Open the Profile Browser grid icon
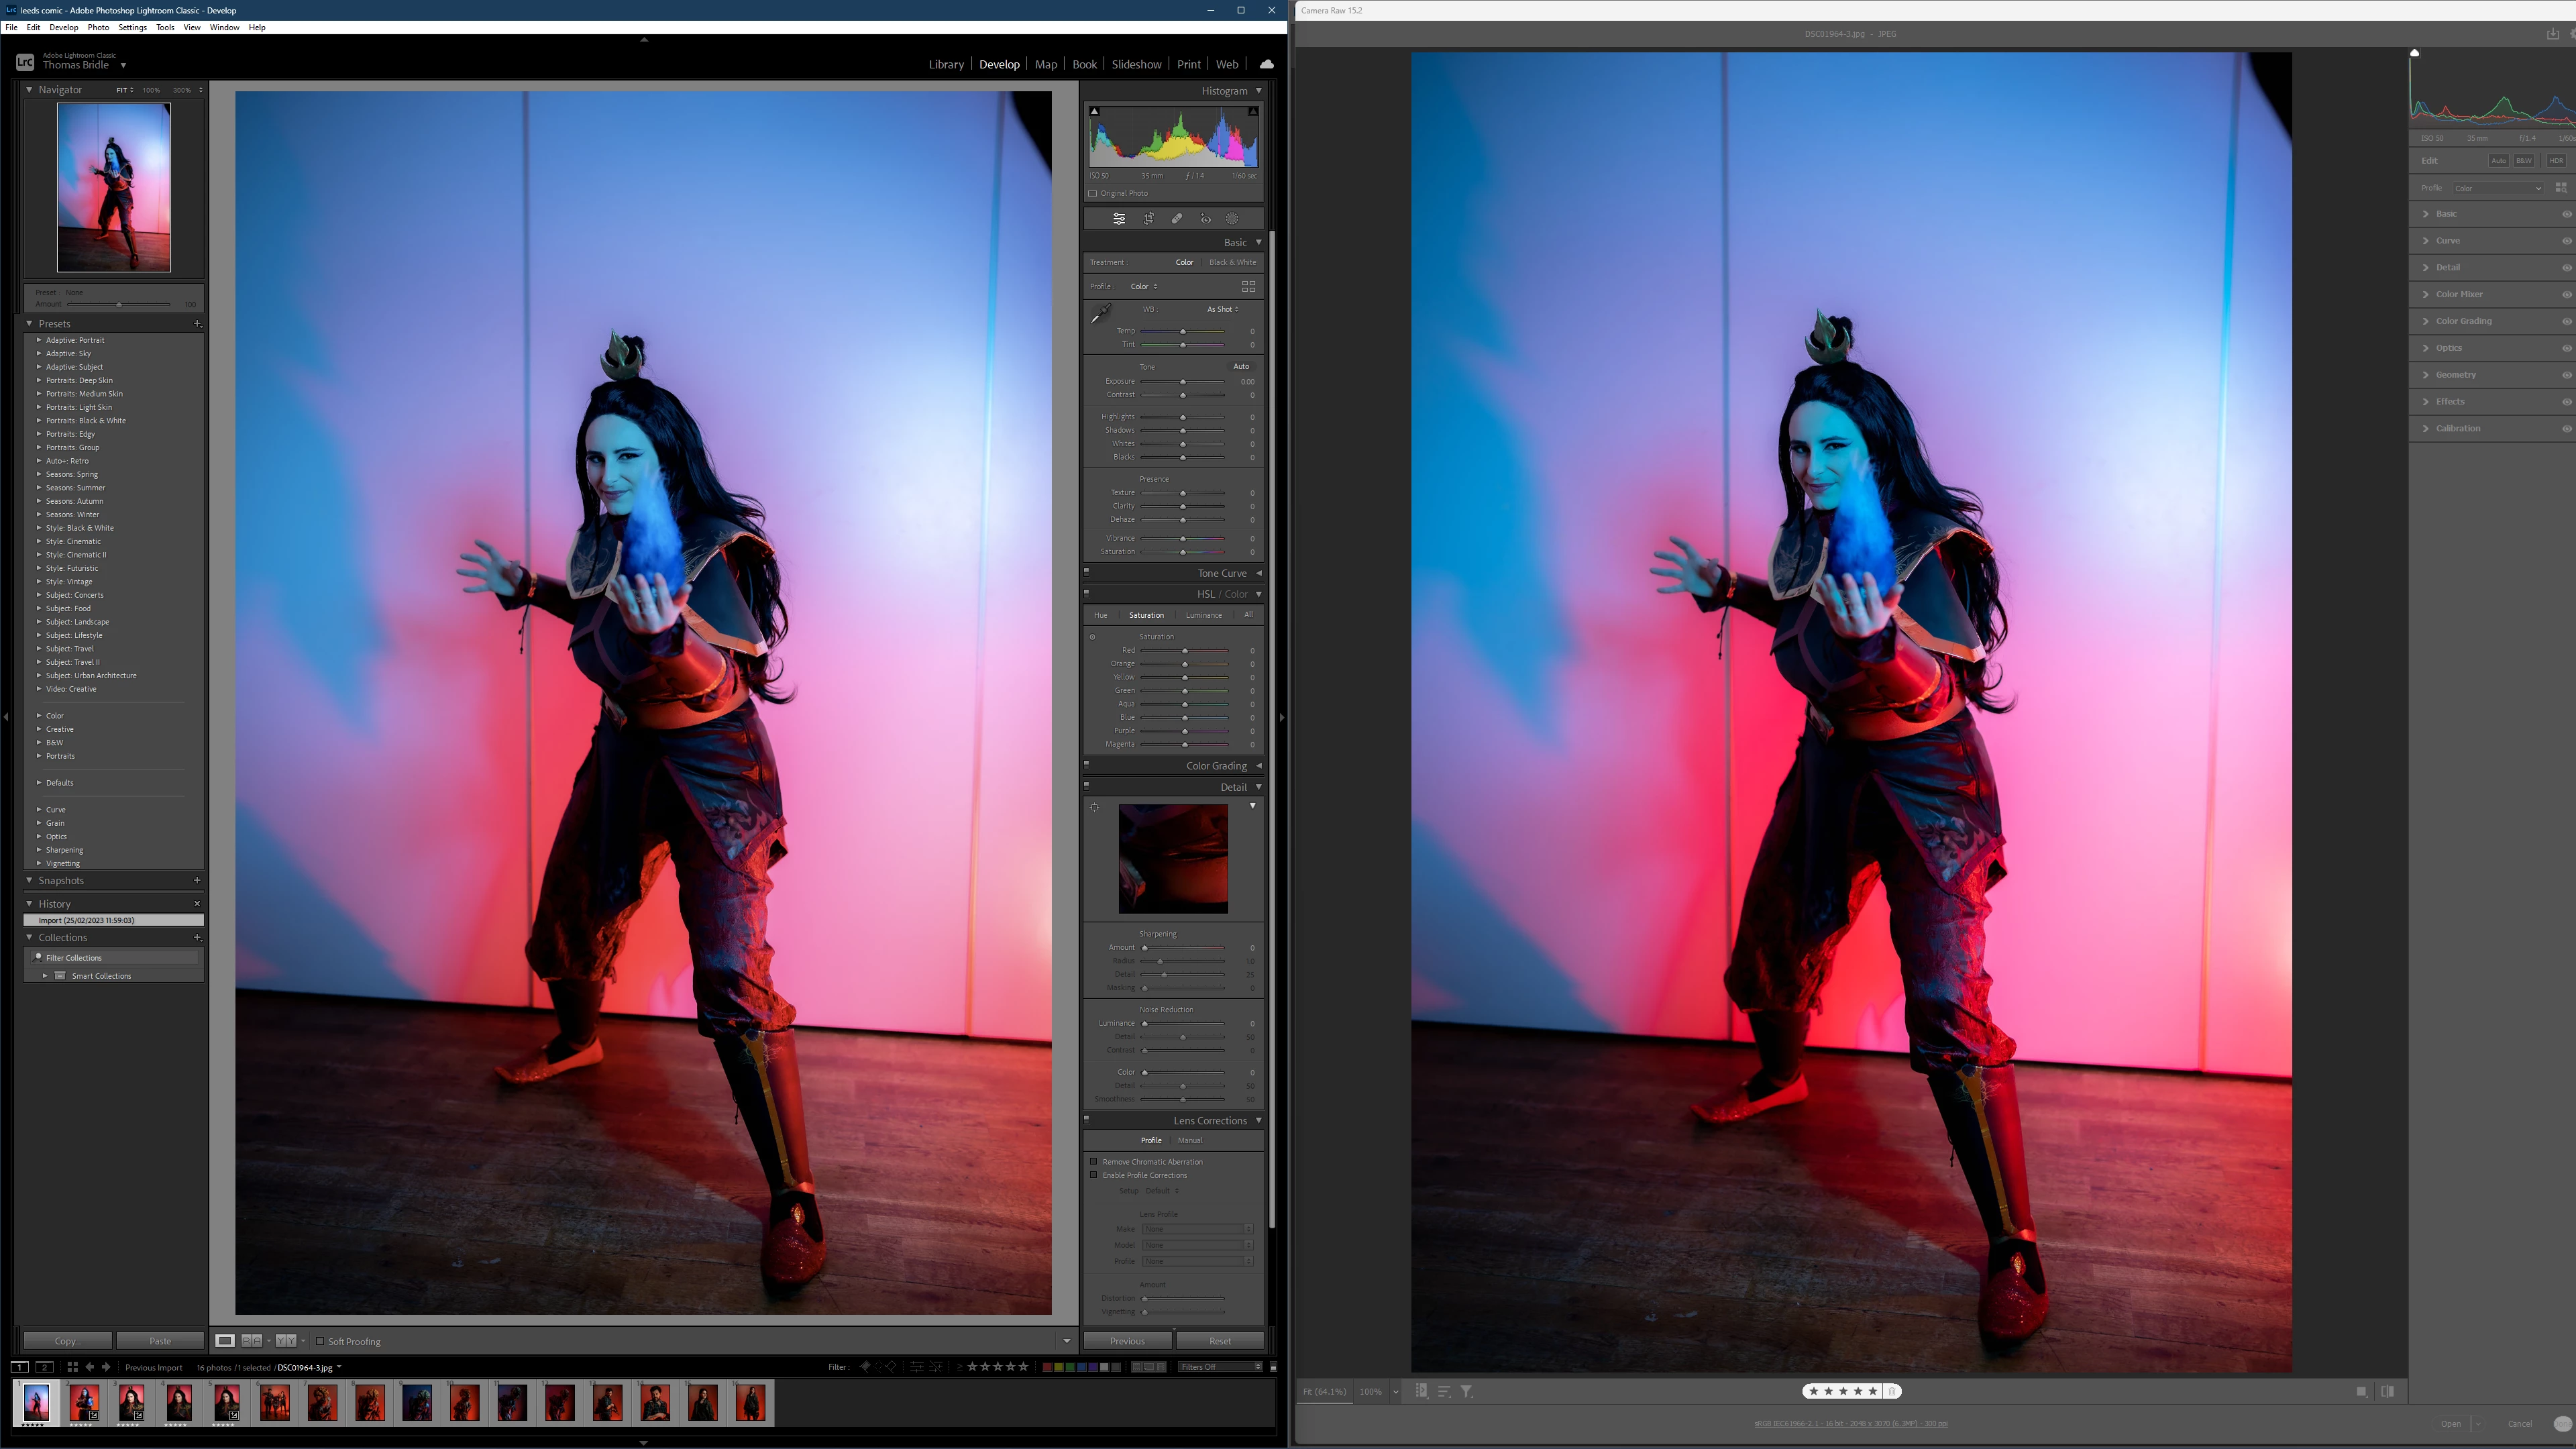The width and height of the screenshot is (2576, 1449). 1248,286
